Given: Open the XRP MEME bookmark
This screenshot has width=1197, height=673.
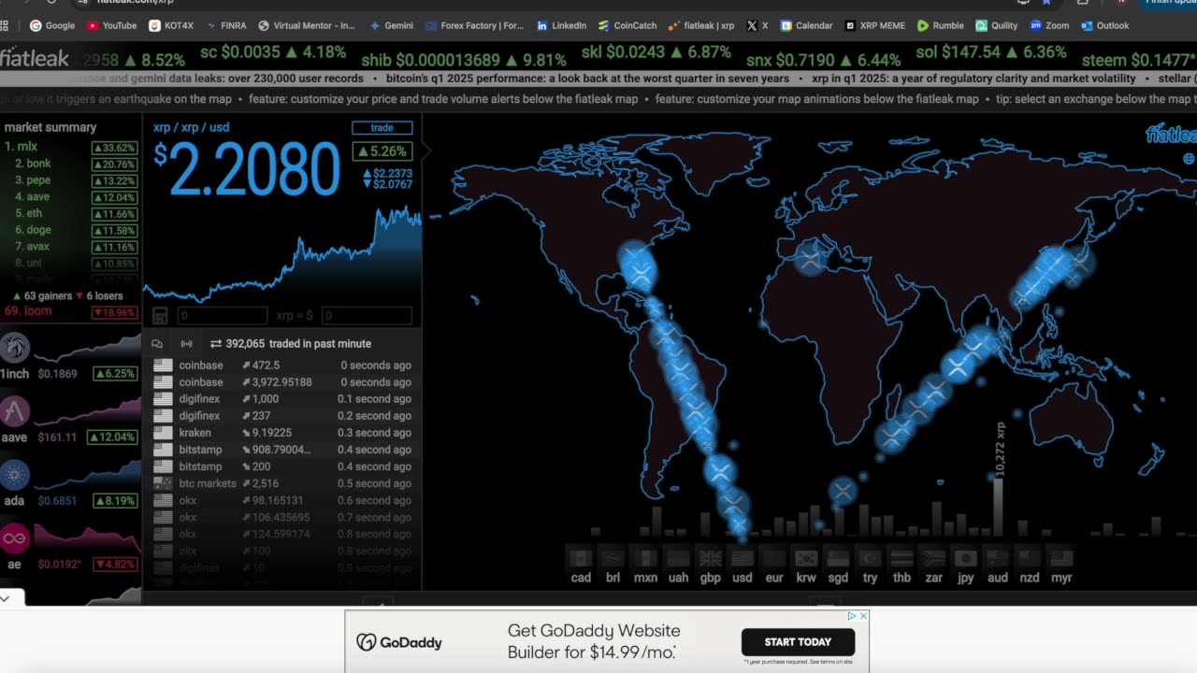Looking at the screenshot, I should click(x=874, y=25).
